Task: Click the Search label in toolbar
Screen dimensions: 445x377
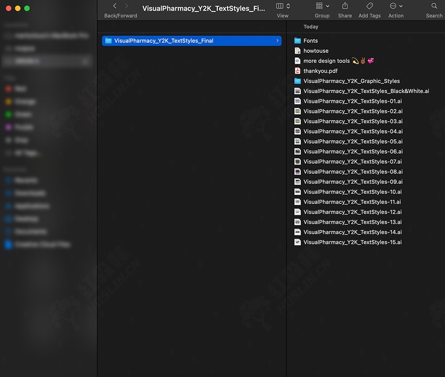Action: tap(434, 16)
